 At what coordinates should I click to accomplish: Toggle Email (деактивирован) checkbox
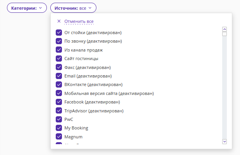coord(59,76)
